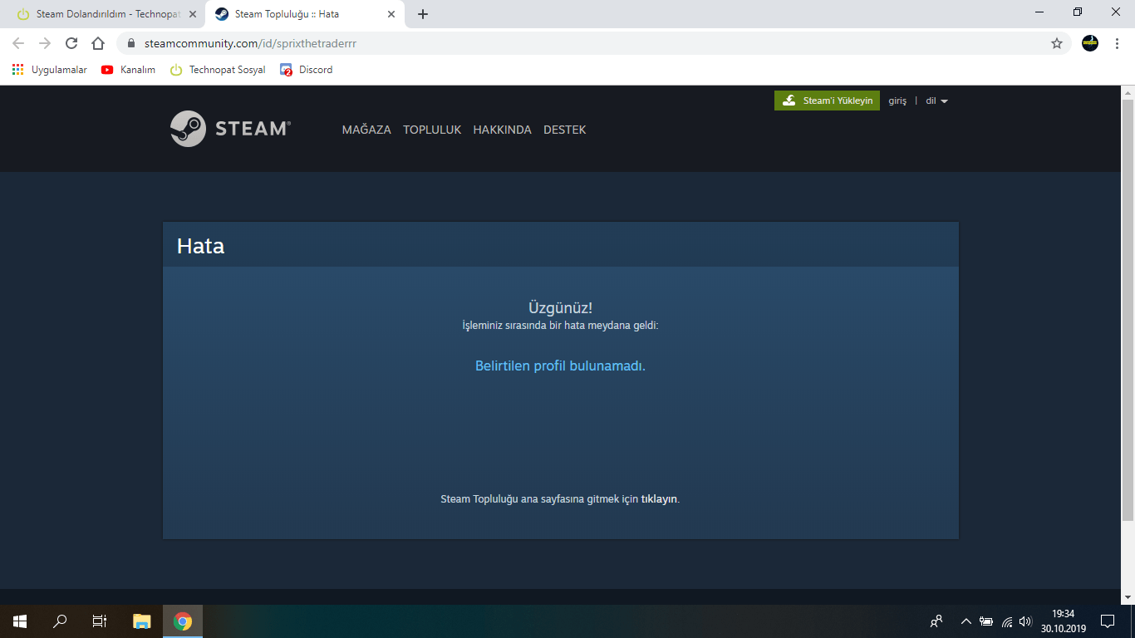Click the taskbar clock showing 19:34
This screenshot has width=1135, height=638.
(x=1063, y=621)
